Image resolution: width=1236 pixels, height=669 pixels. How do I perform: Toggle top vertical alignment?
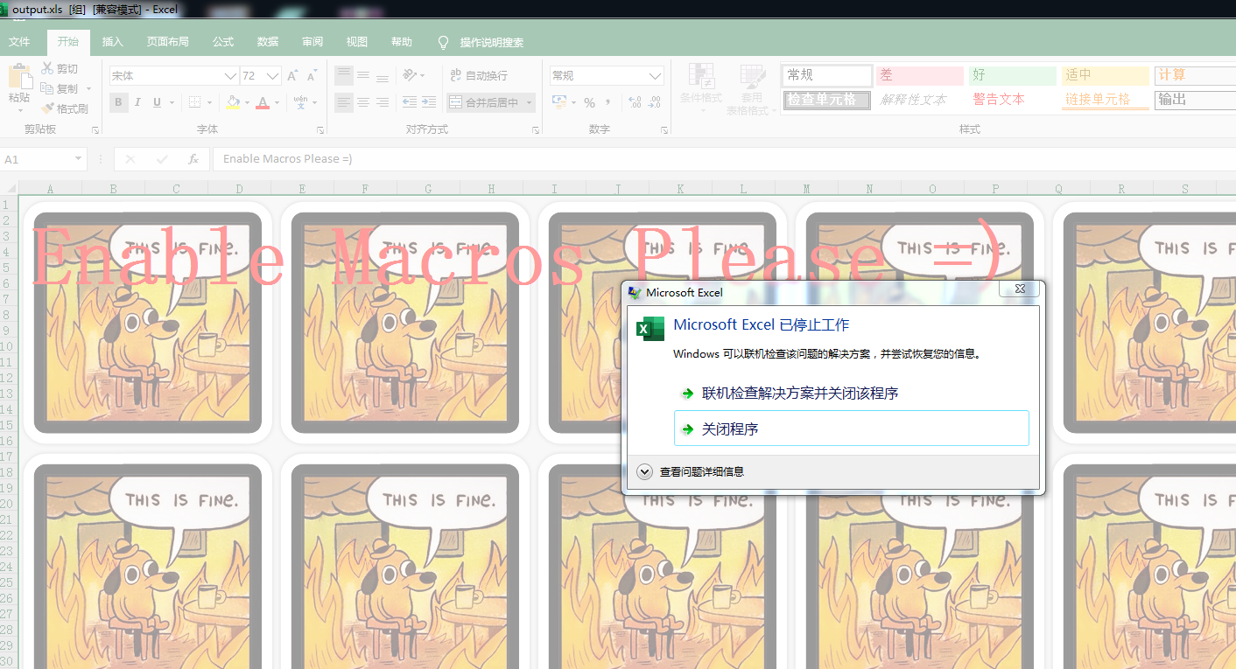[344, 75]
